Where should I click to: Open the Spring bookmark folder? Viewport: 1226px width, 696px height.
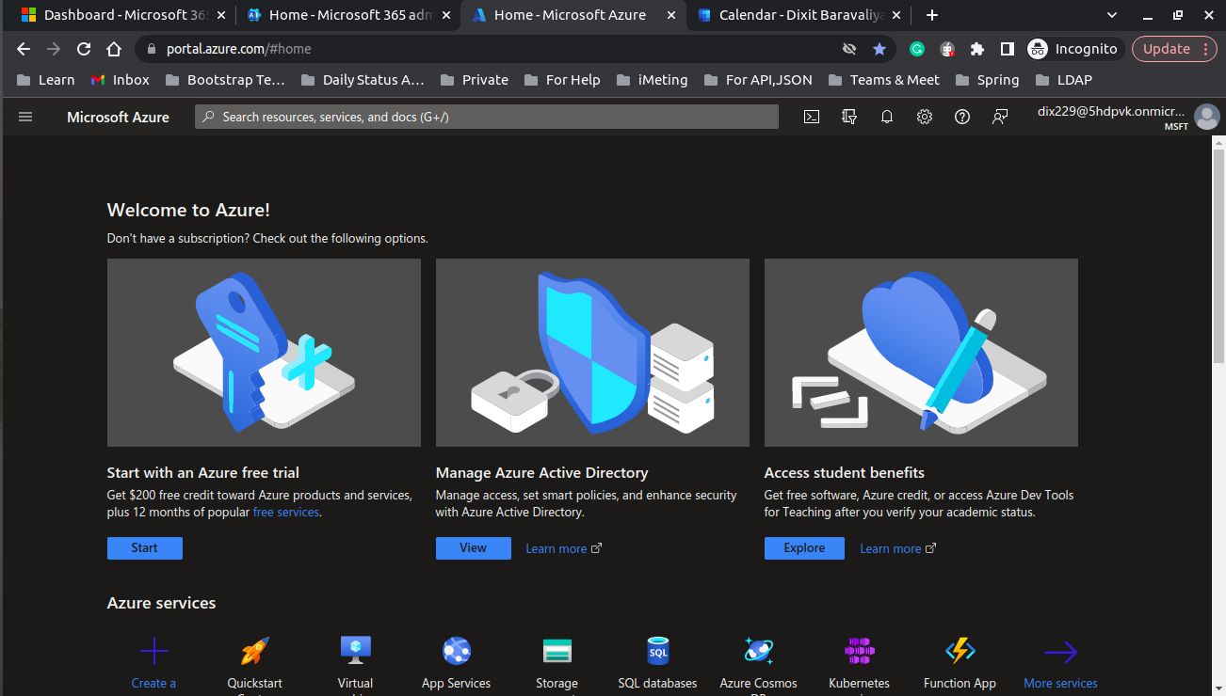pyautogui.click(x=987, y=80)
